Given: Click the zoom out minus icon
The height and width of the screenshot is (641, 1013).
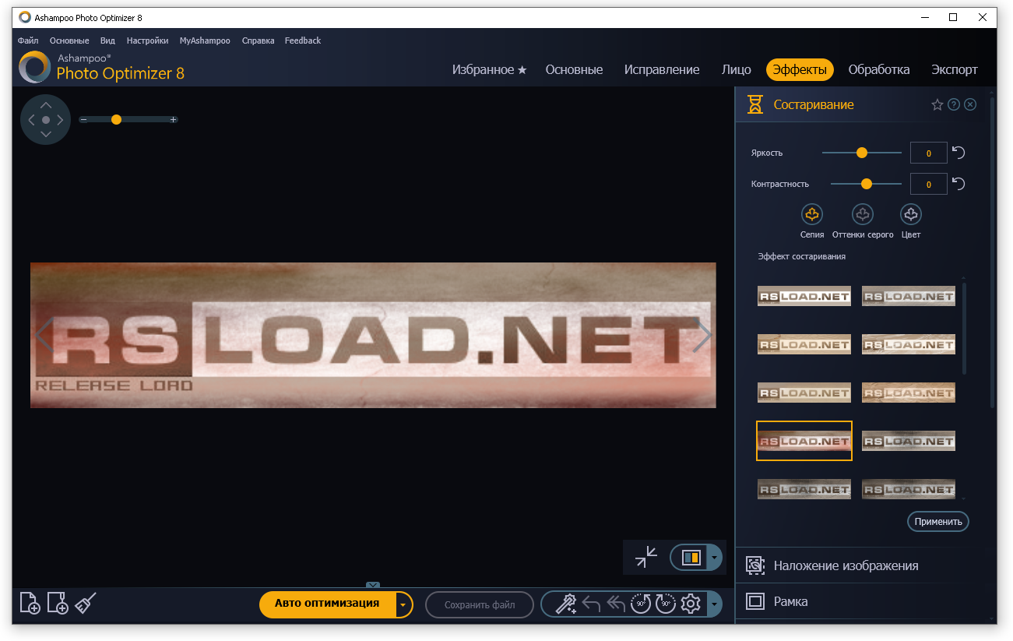Looking at the screenshot, I should [x=83, y=119].
